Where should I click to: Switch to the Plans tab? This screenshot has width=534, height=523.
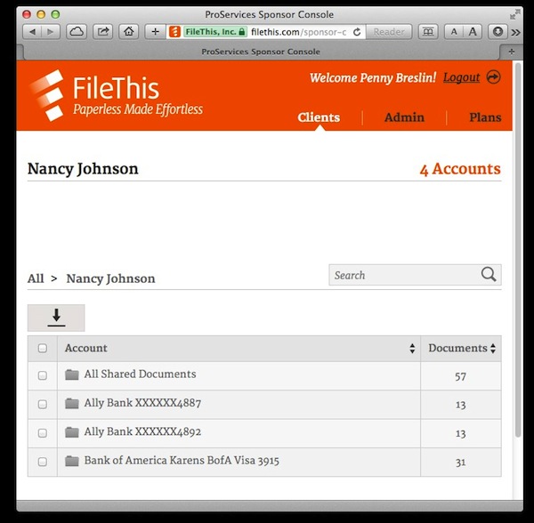(485, 117)
